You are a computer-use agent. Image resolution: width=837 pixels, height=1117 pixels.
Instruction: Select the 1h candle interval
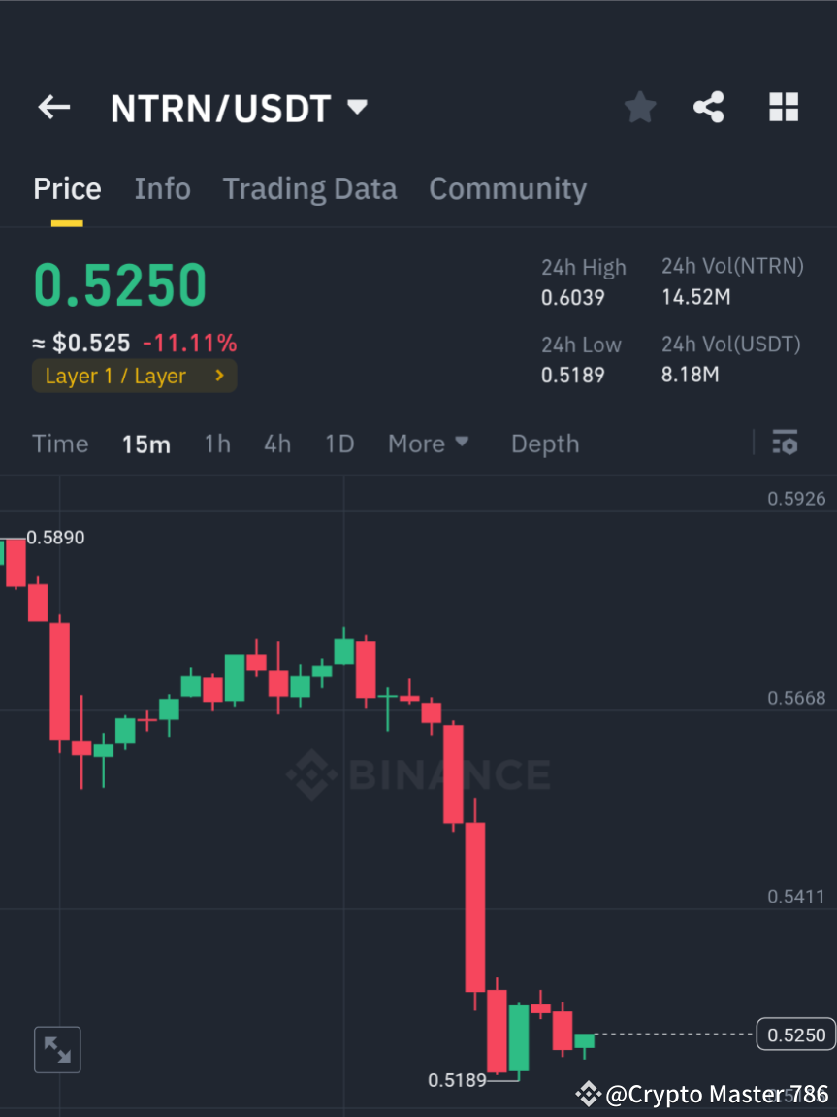click(x=217, y=444)
